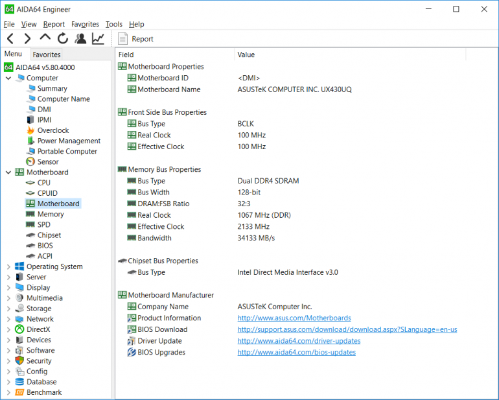Open the File menu

click(x=9, y=24)
